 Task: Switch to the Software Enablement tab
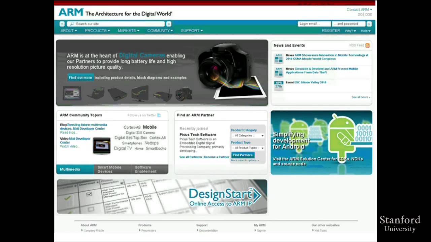pos(150,169)
